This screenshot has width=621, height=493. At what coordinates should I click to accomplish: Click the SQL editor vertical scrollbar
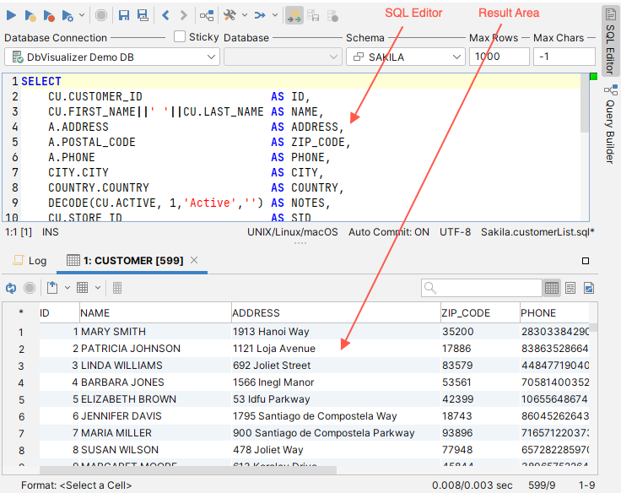point(585,103)
